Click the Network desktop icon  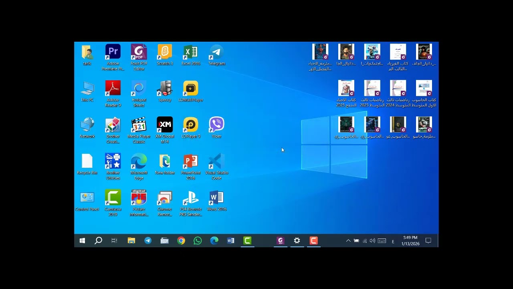pyautogui.click(x=87, y=128)
